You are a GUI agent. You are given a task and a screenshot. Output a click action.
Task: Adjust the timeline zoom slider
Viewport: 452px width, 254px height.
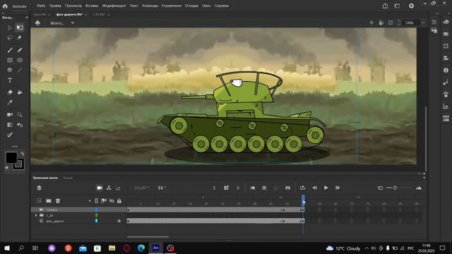click(395, 188)
